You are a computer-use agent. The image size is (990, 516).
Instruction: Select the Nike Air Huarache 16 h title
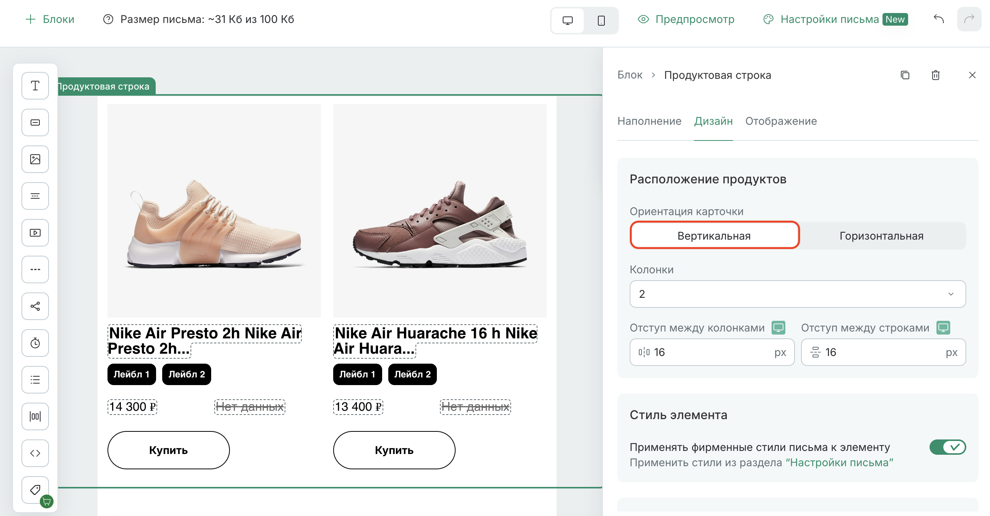435,341
